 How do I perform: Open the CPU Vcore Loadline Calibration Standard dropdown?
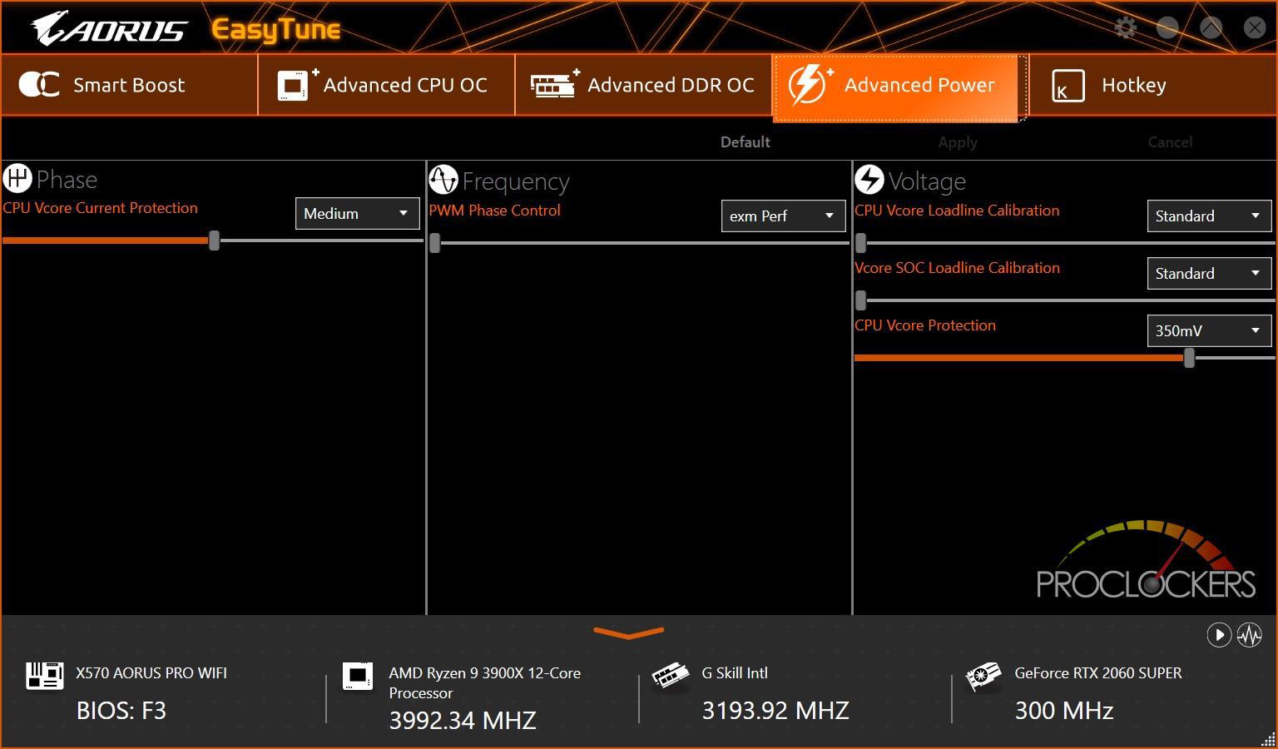point(1209,216)
